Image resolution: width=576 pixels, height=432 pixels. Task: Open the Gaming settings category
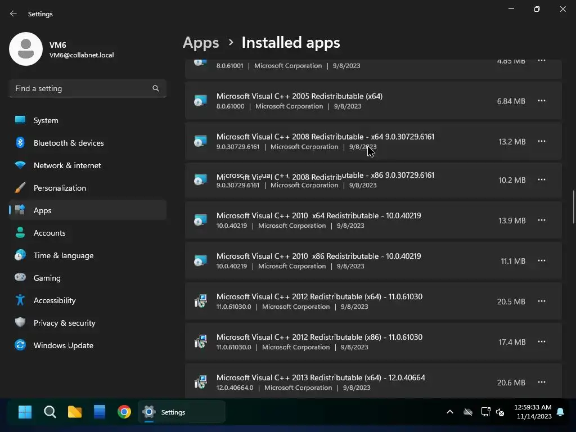coord(47,278)
